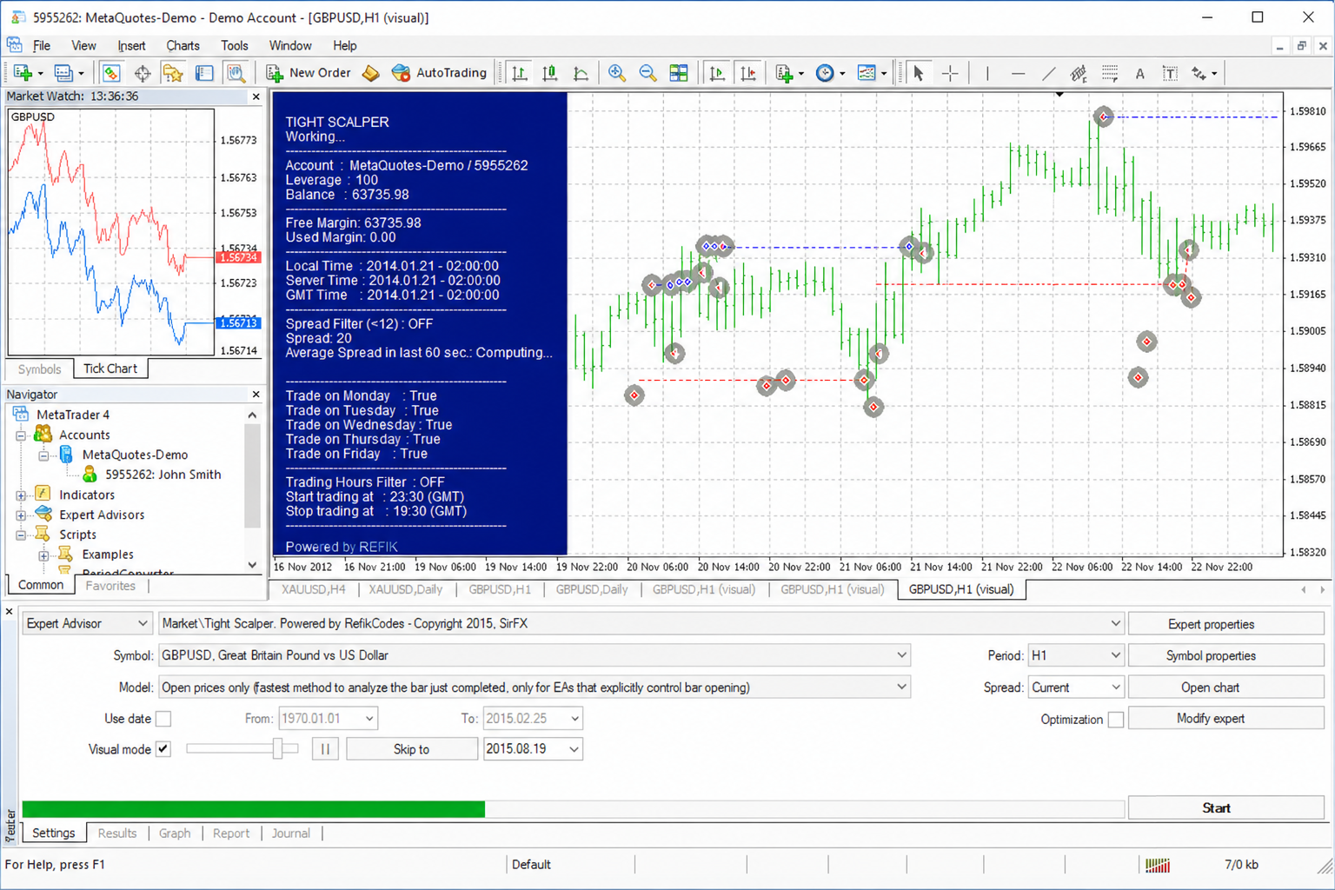1335x890 pixels.
Task: Open the Templates toolbar icon
Action: [867, 73]
